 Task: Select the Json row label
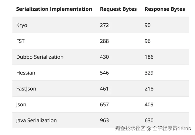coord(21,105)
